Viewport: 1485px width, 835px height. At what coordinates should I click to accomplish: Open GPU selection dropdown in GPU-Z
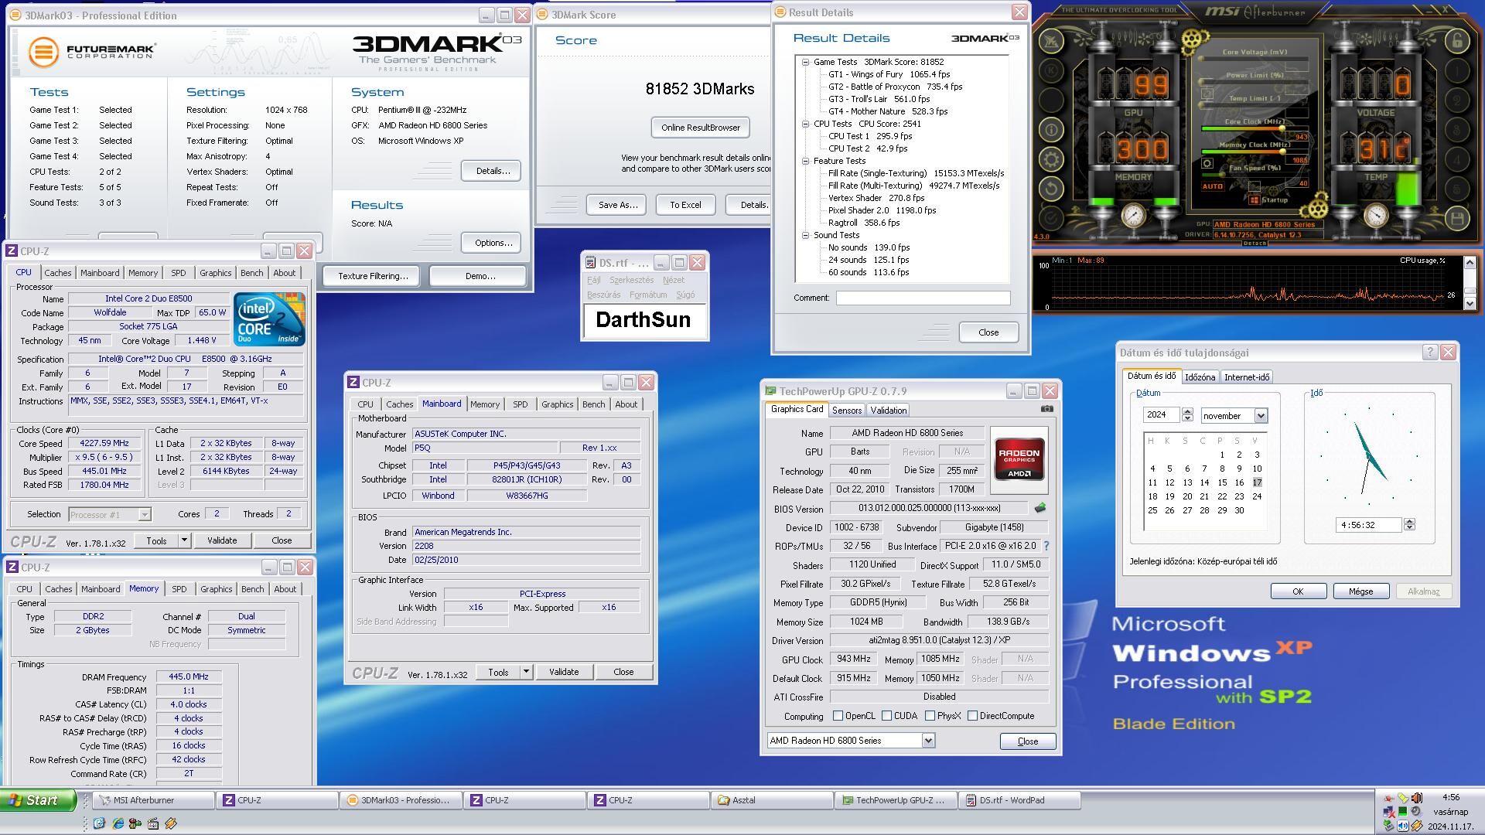[928, 741]
